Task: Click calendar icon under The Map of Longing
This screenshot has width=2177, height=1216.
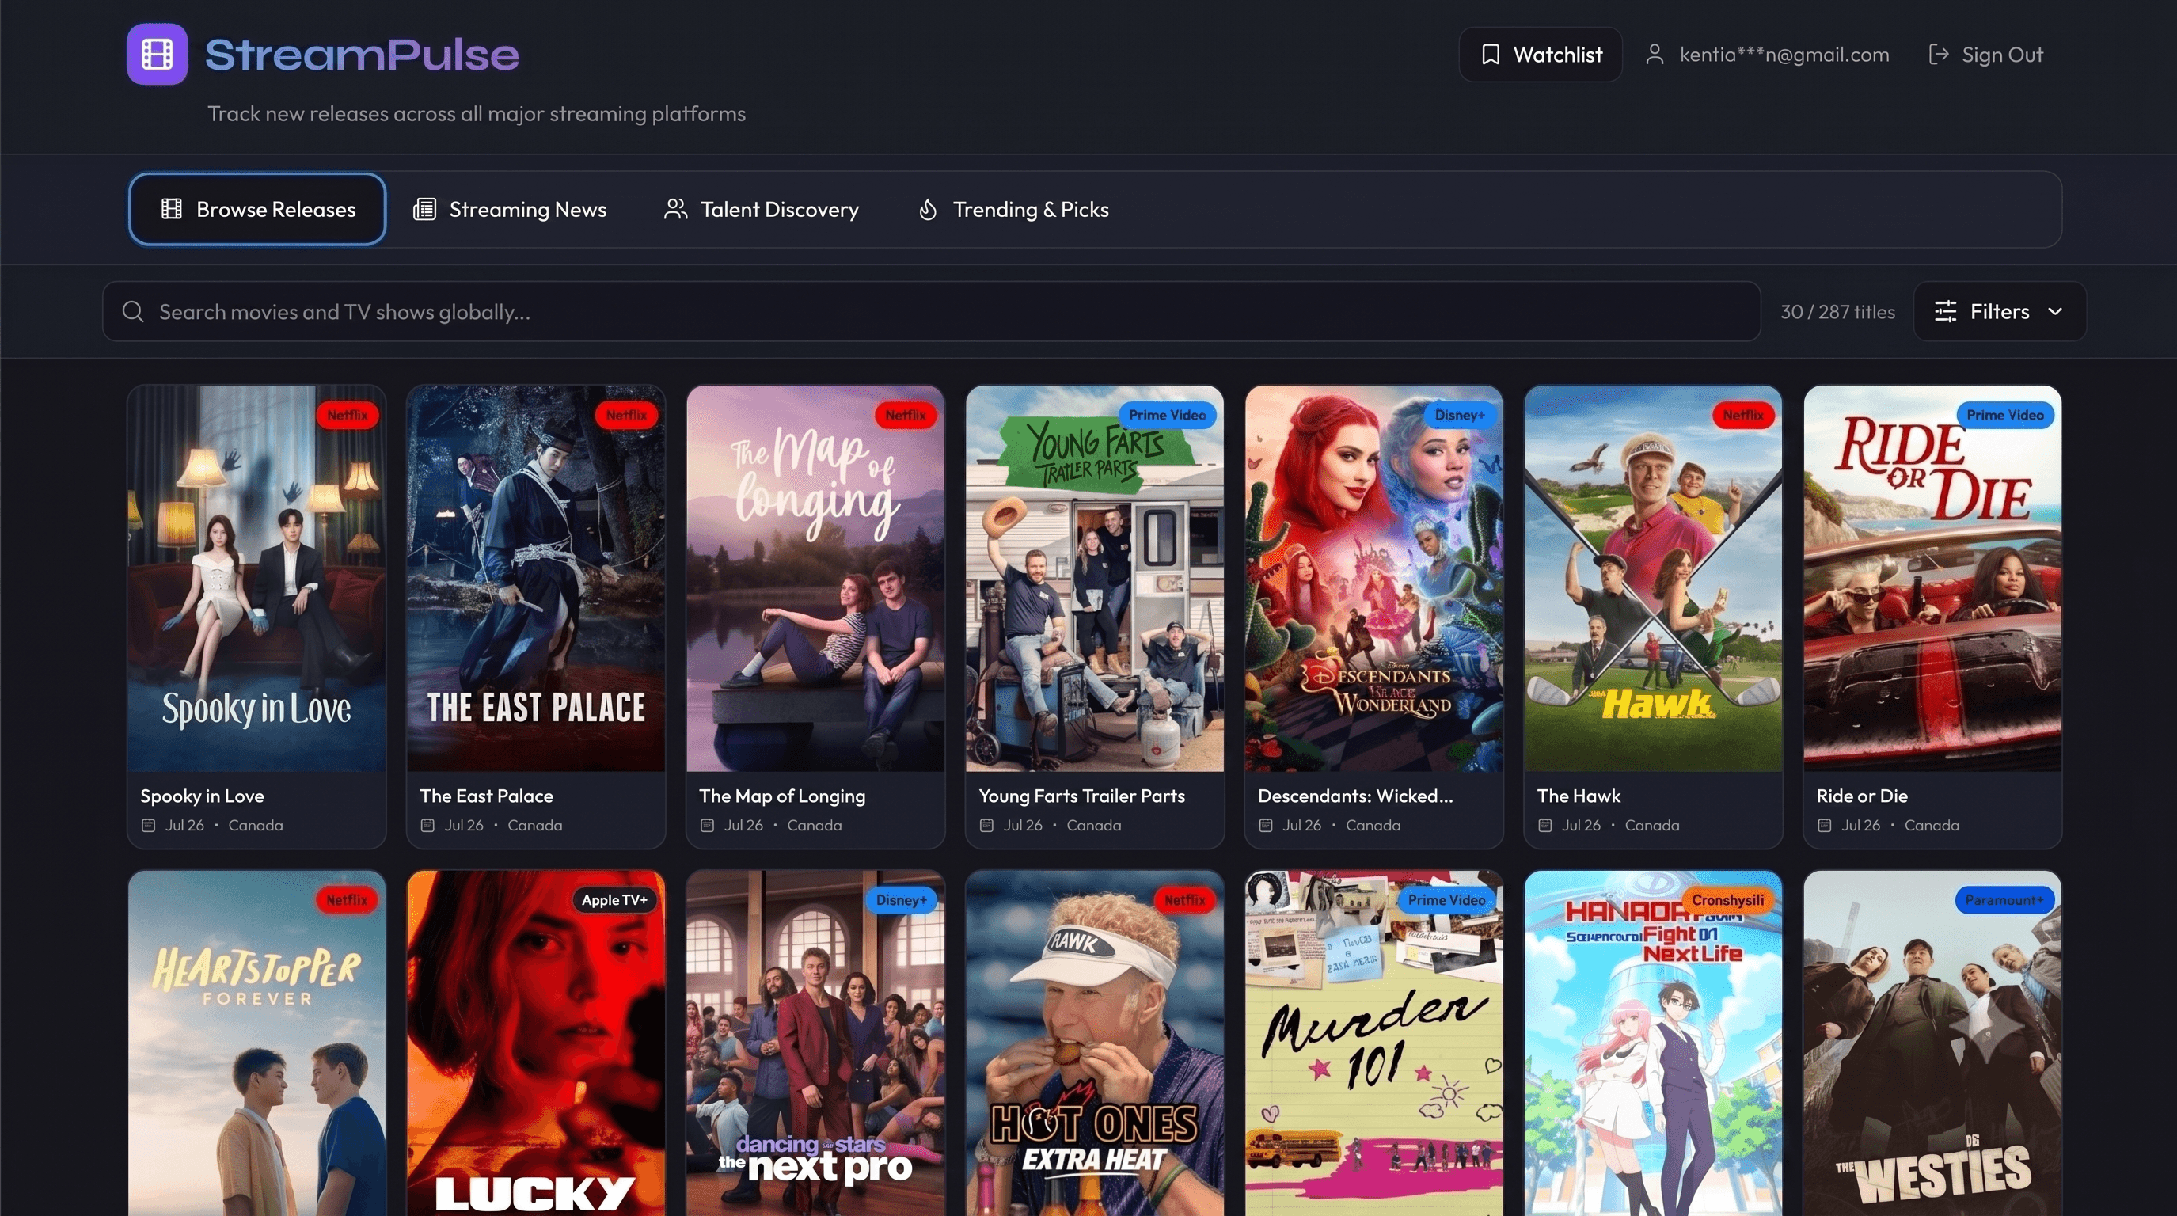Action: pyautogui.click(x=708, y=826)
